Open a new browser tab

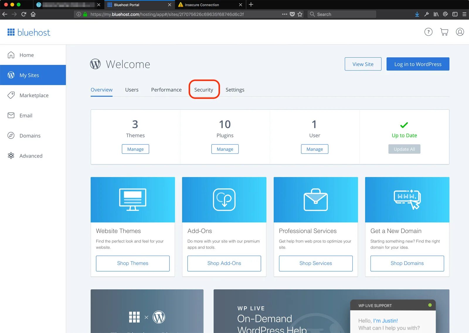click(251, 4)
